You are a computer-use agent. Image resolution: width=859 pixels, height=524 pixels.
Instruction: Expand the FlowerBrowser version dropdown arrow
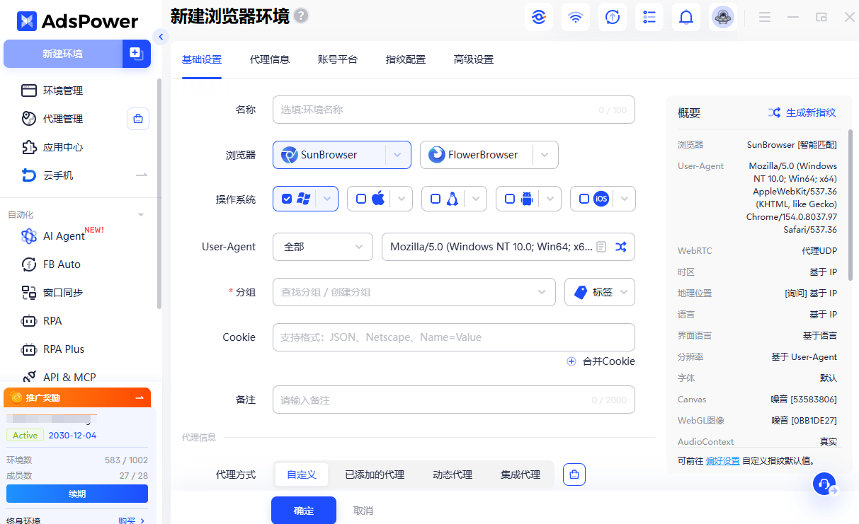pos(545,155)
